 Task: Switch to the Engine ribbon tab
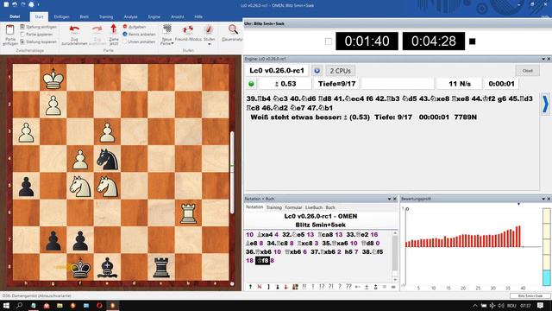pyautogui.click(x=154, y=16)
